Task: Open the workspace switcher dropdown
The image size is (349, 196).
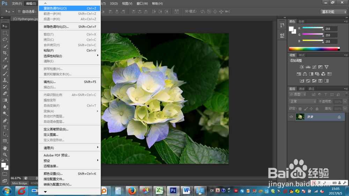Action: pos(333,12)
